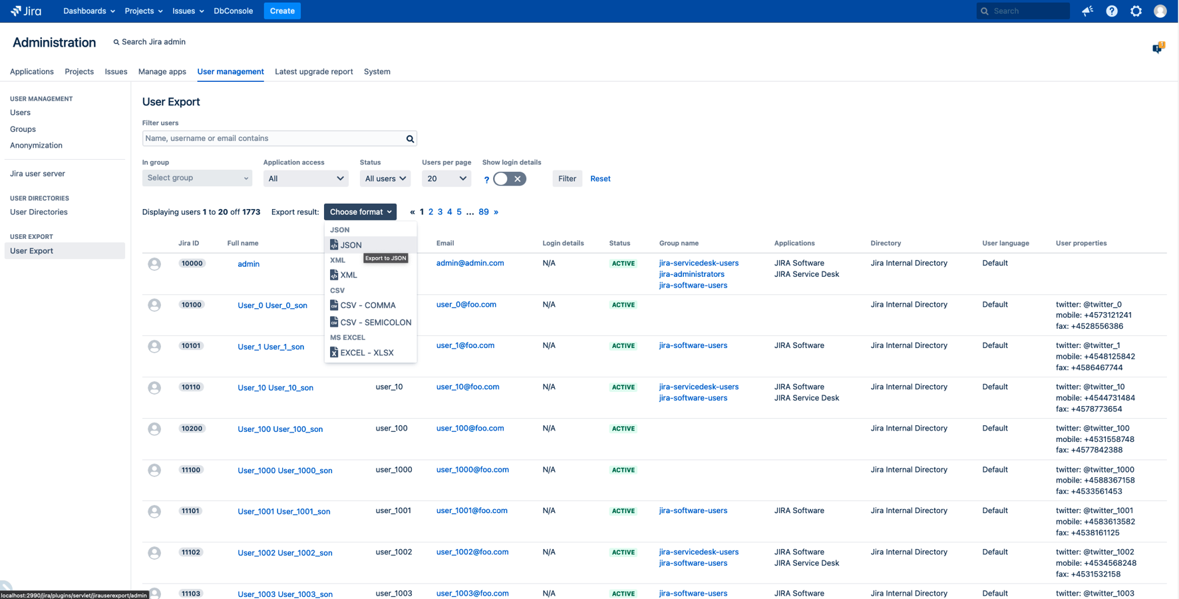Select the CSV - COMMA export option
This screenshot has height=599, width=1179.
(367, 305)
